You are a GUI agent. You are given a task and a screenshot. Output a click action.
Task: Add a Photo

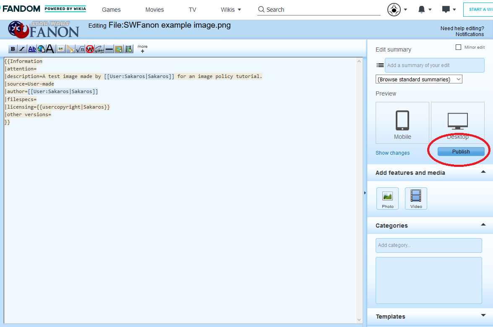pos(388,198)
